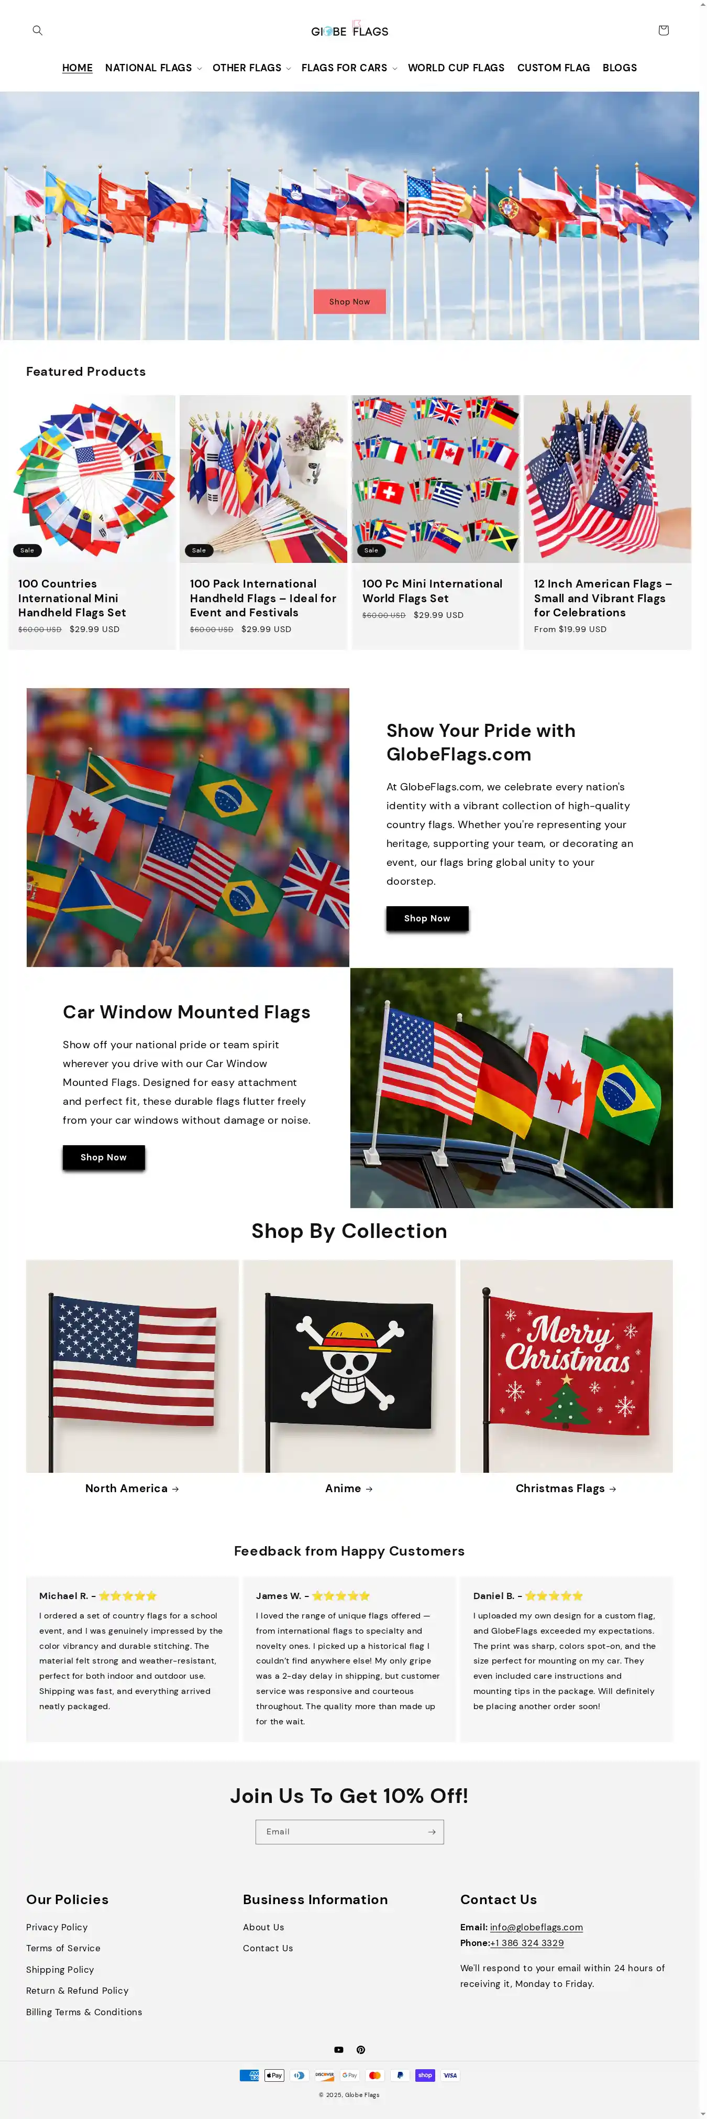Expand the Flags For Cars dropdown
Screen dimensions: 707x2119
pyautogui.click(x=349, y=68)
